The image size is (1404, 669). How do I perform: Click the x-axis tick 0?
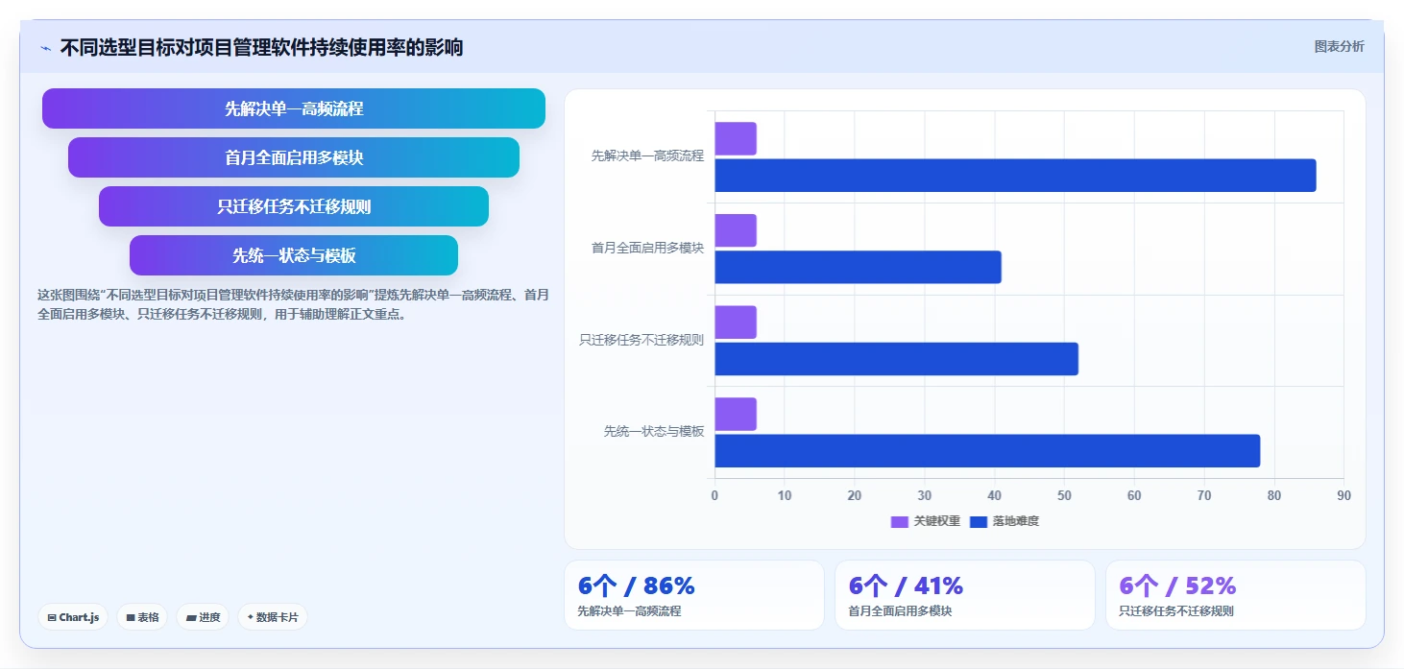coord(714,495)
